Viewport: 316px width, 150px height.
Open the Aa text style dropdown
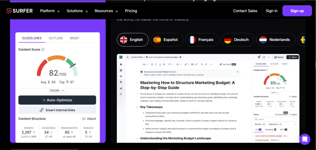click(x=145, y=65)
